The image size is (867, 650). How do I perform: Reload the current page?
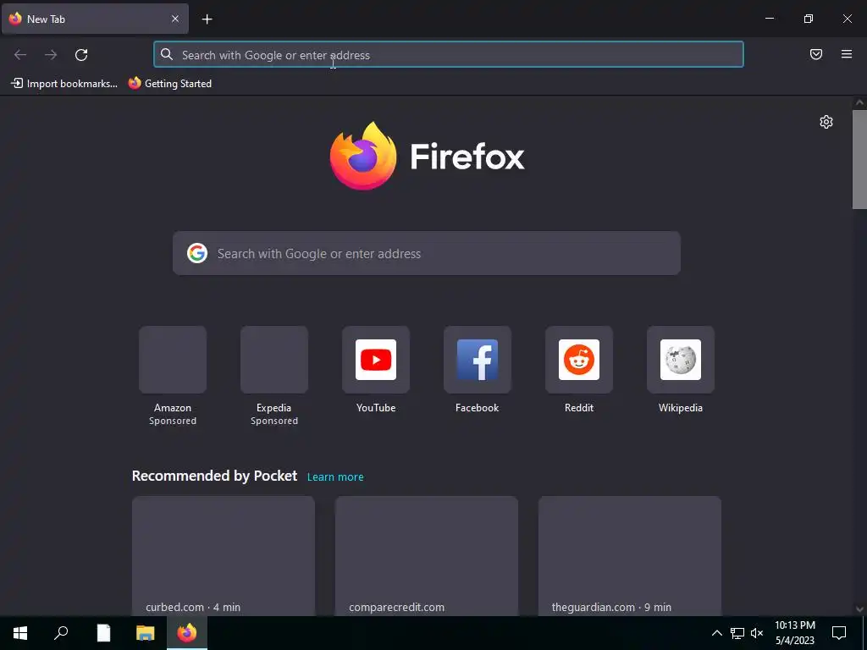click(81, 55)
